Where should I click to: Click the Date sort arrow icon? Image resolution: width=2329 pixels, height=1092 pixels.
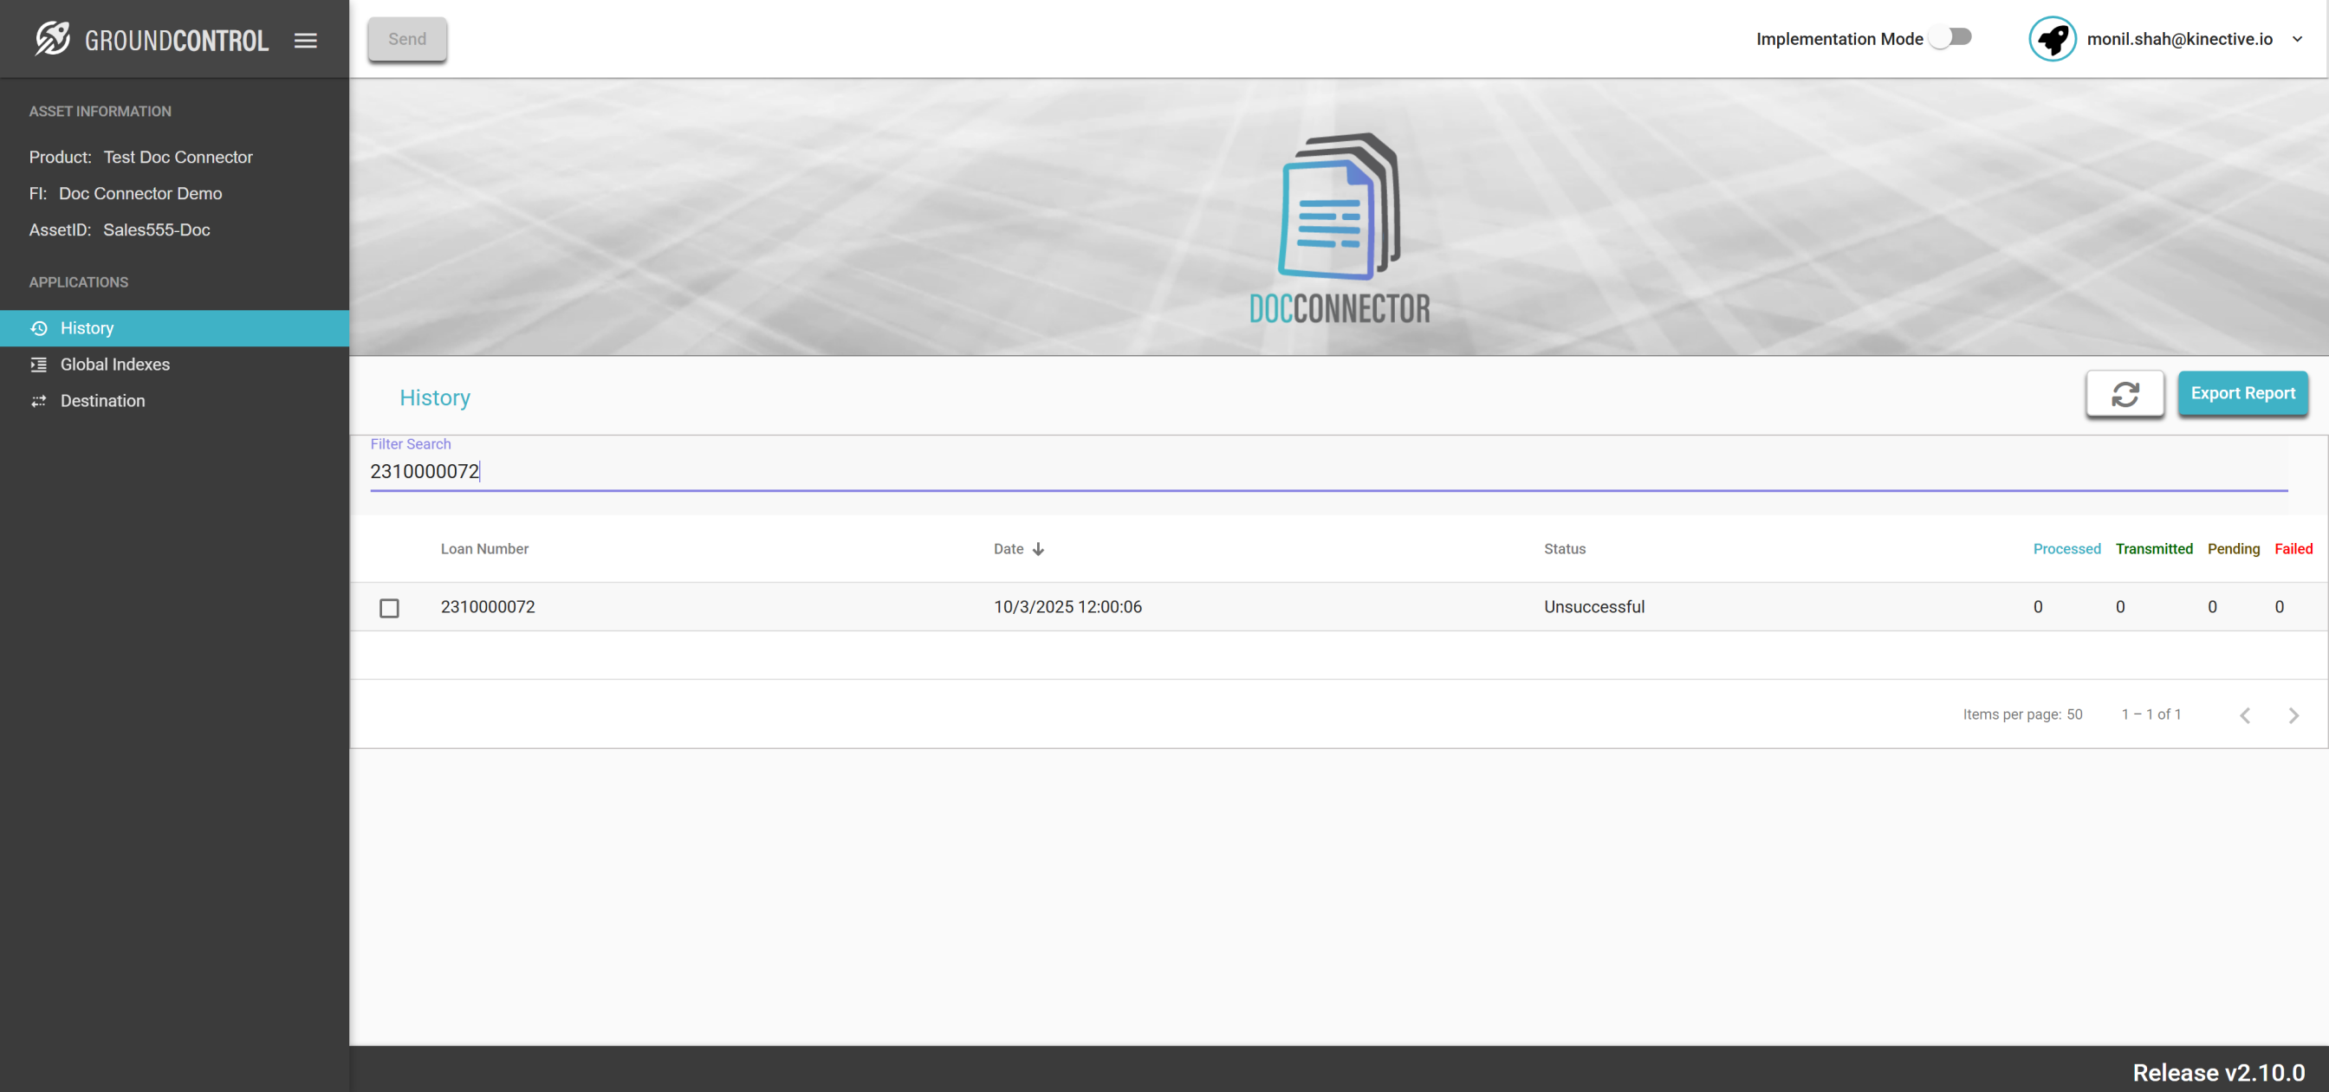(1038, 549)
